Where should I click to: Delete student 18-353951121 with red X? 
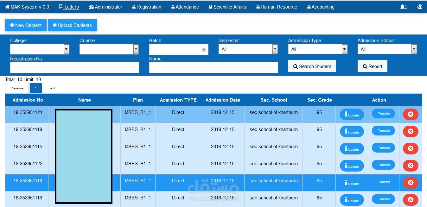(x=411, y=114)
